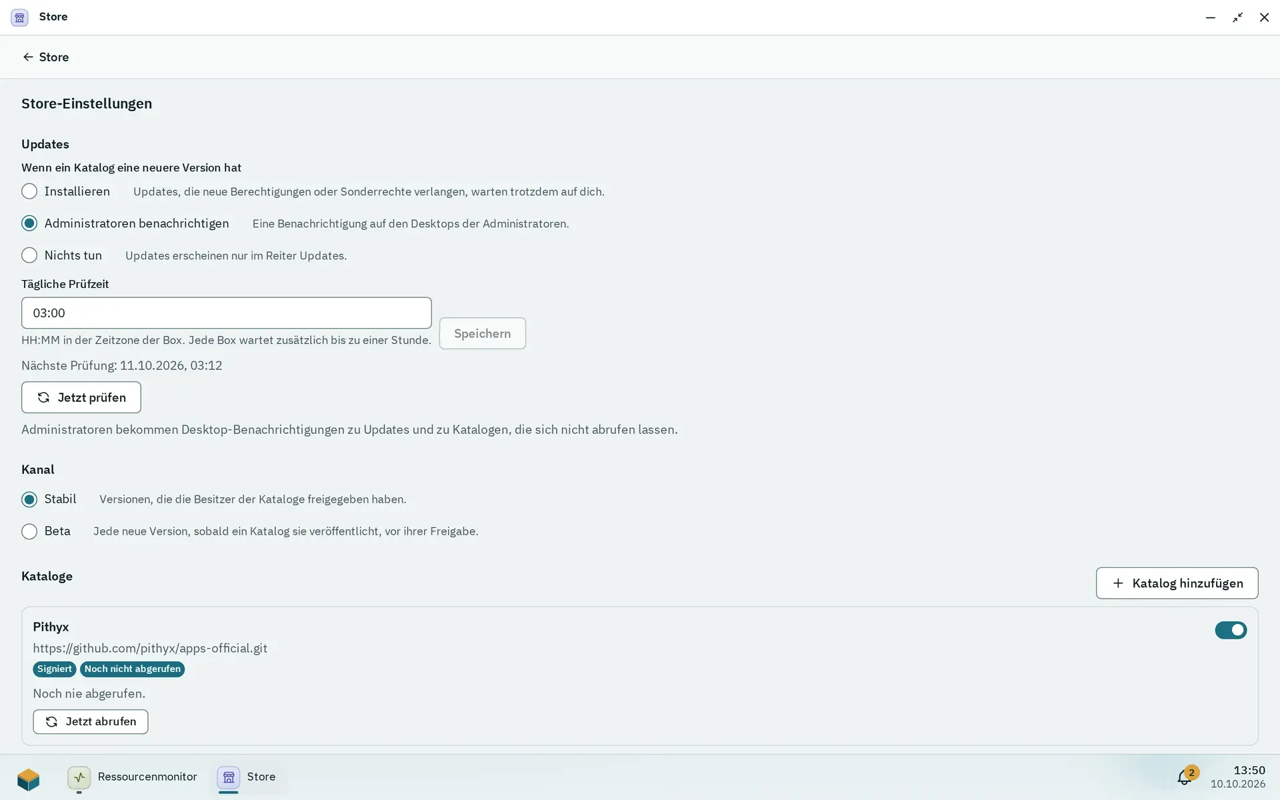This screenshot has width=1280, height=800.
Task: Click the Pithyx catalog name
Action: [x=51, y=627]
